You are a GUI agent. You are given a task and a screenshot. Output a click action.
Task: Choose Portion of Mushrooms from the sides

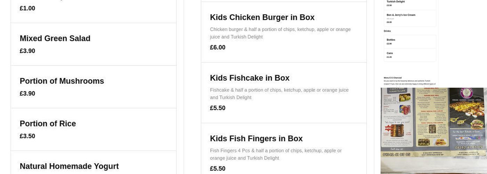[x=62, y=81]
